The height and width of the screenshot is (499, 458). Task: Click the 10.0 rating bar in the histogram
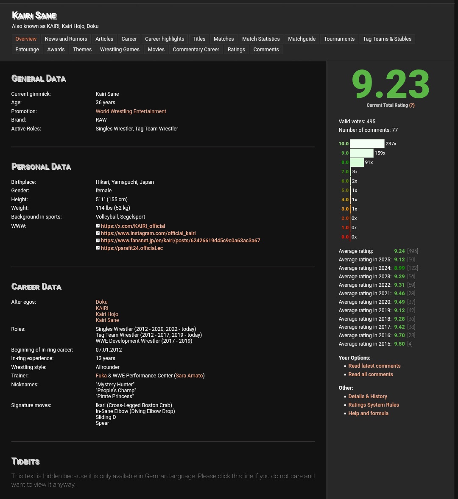point(367,144)
